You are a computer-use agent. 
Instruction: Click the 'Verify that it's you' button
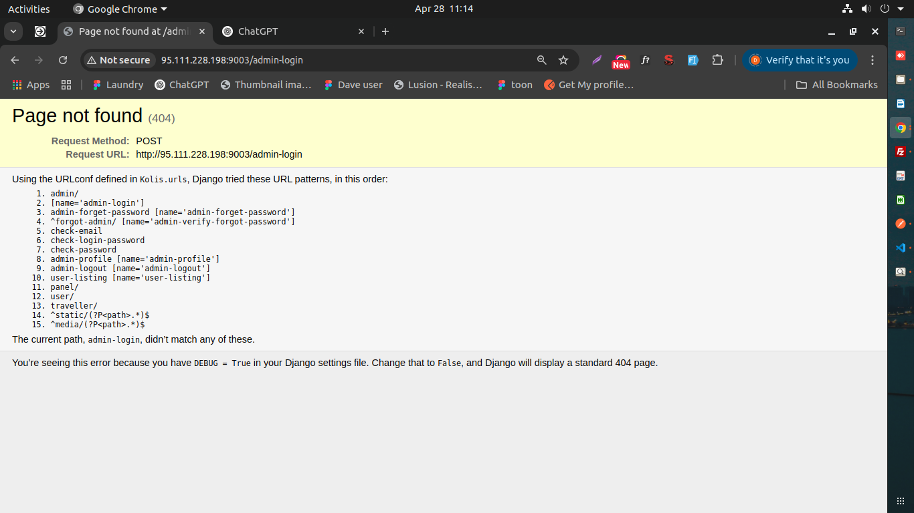pos(800,60)
